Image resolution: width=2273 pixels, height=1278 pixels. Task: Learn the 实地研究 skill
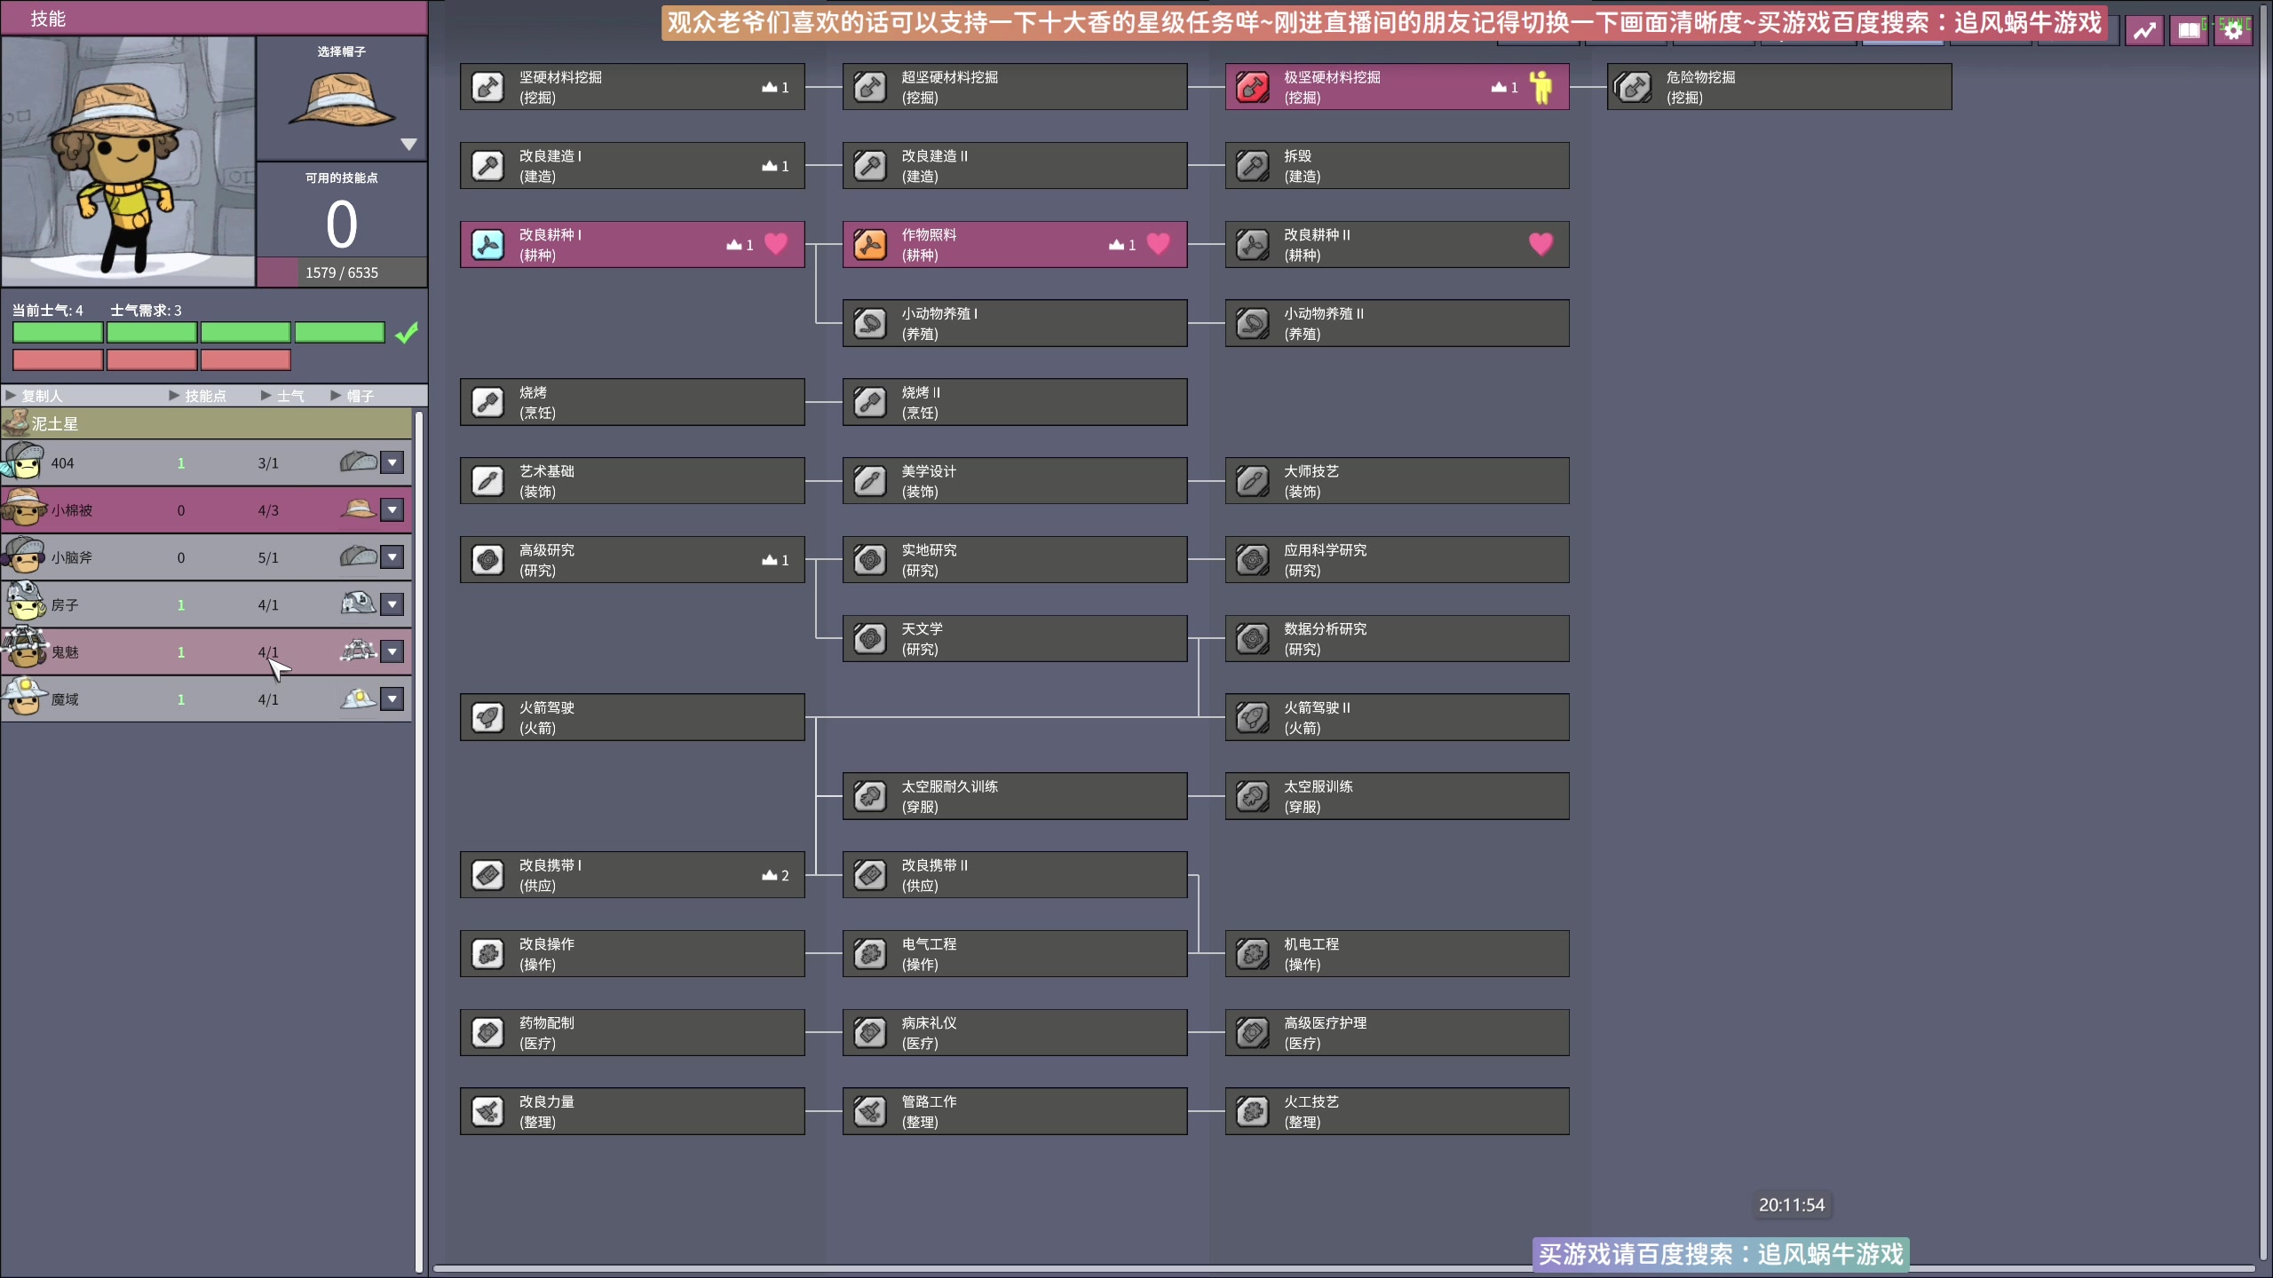1015,560
